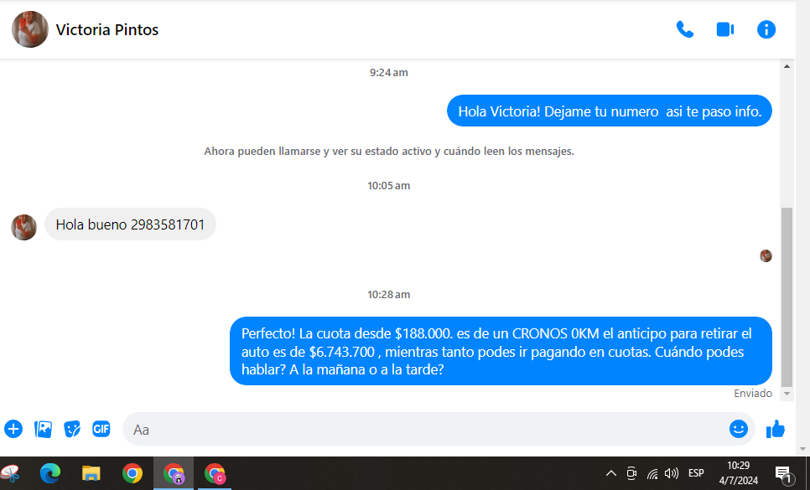
Task: Click the chat scrollbar thumb
Action: pos(787,297)
